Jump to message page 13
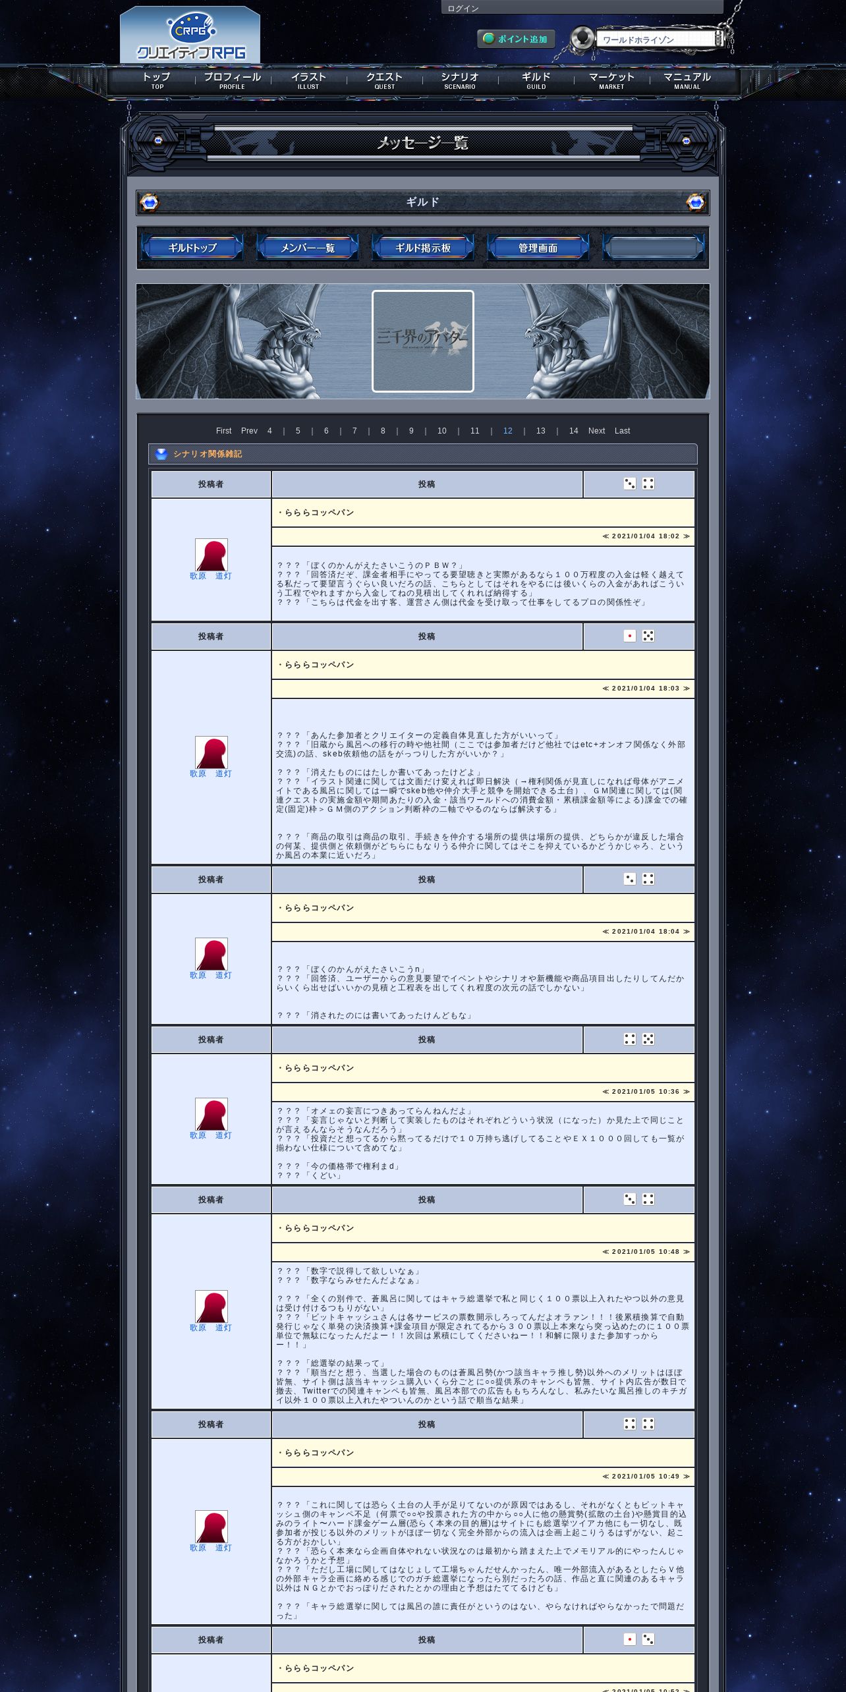This screenshot has height=1692, width=846. pyautogui.click(x=541, y=431)
